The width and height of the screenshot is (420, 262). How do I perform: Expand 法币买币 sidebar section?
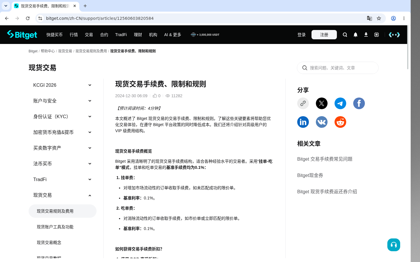coord(62,164)
